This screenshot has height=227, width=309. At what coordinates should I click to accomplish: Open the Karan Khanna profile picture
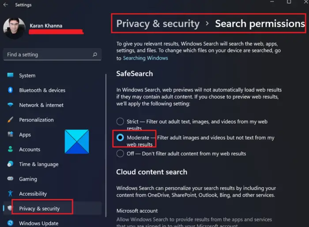pos(14,28)
